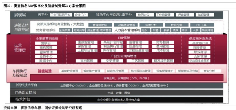
Task: Click 主数据管理 in the ERP system
Action: click(86, 42)
